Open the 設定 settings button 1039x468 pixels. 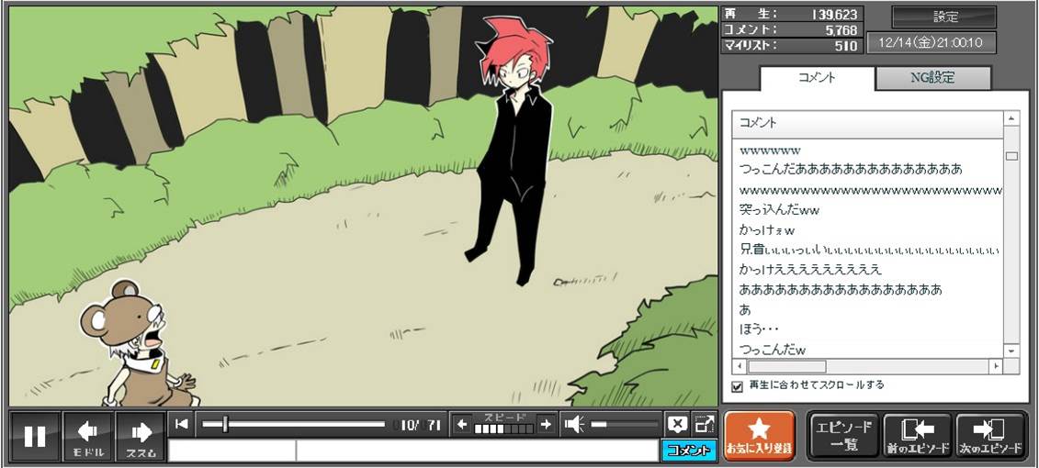click(944, 17)
